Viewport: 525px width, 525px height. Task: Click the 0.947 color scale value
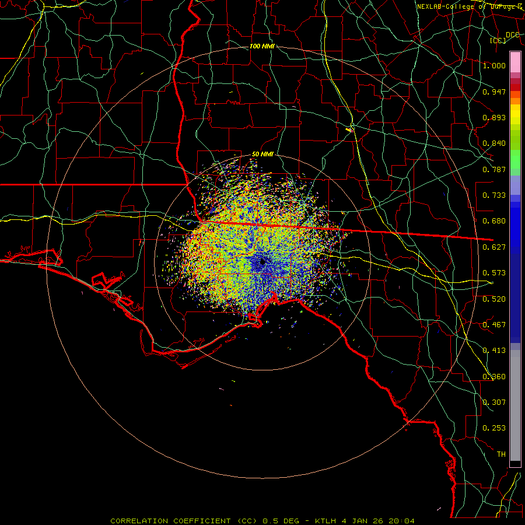click(494, 92)
